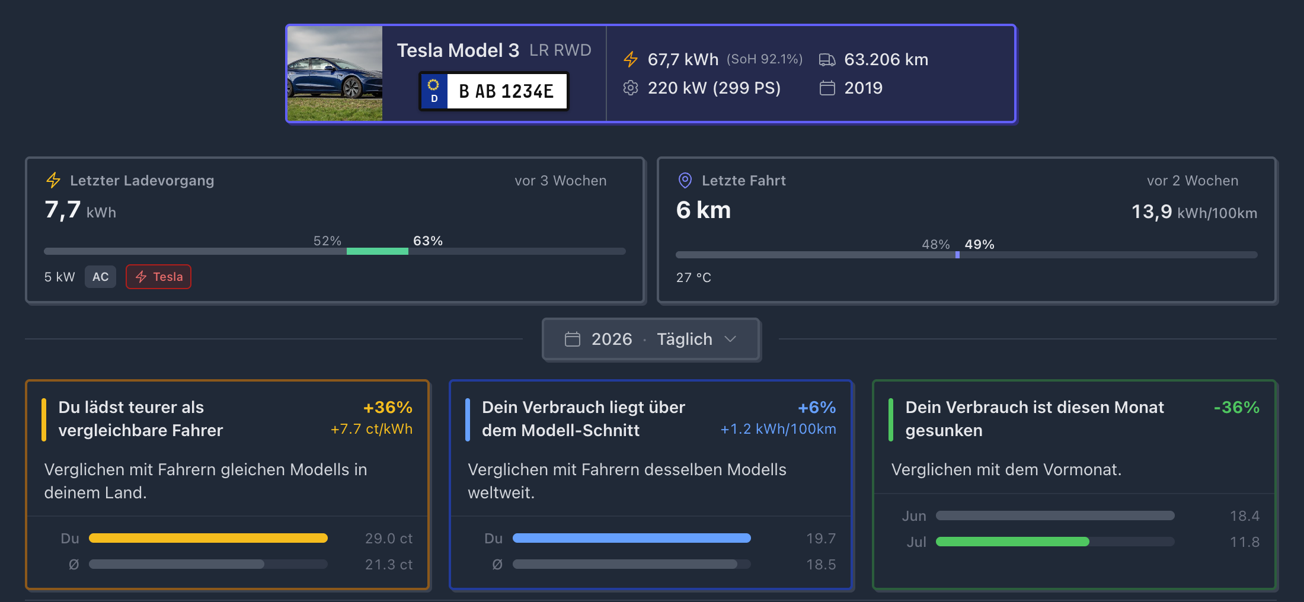The height and width of the screenshot is (602, 1304).
Task: Click the green Jul consumption bar
Action: pyautogui.click(x=1012, y=542)
